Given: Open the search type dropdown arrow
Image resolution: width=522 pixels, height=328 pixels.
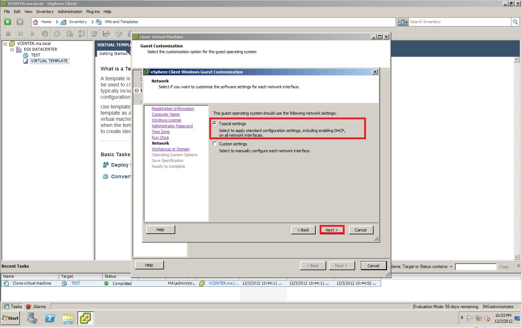Looking at the screenshot, I should (x=406, y=22).
